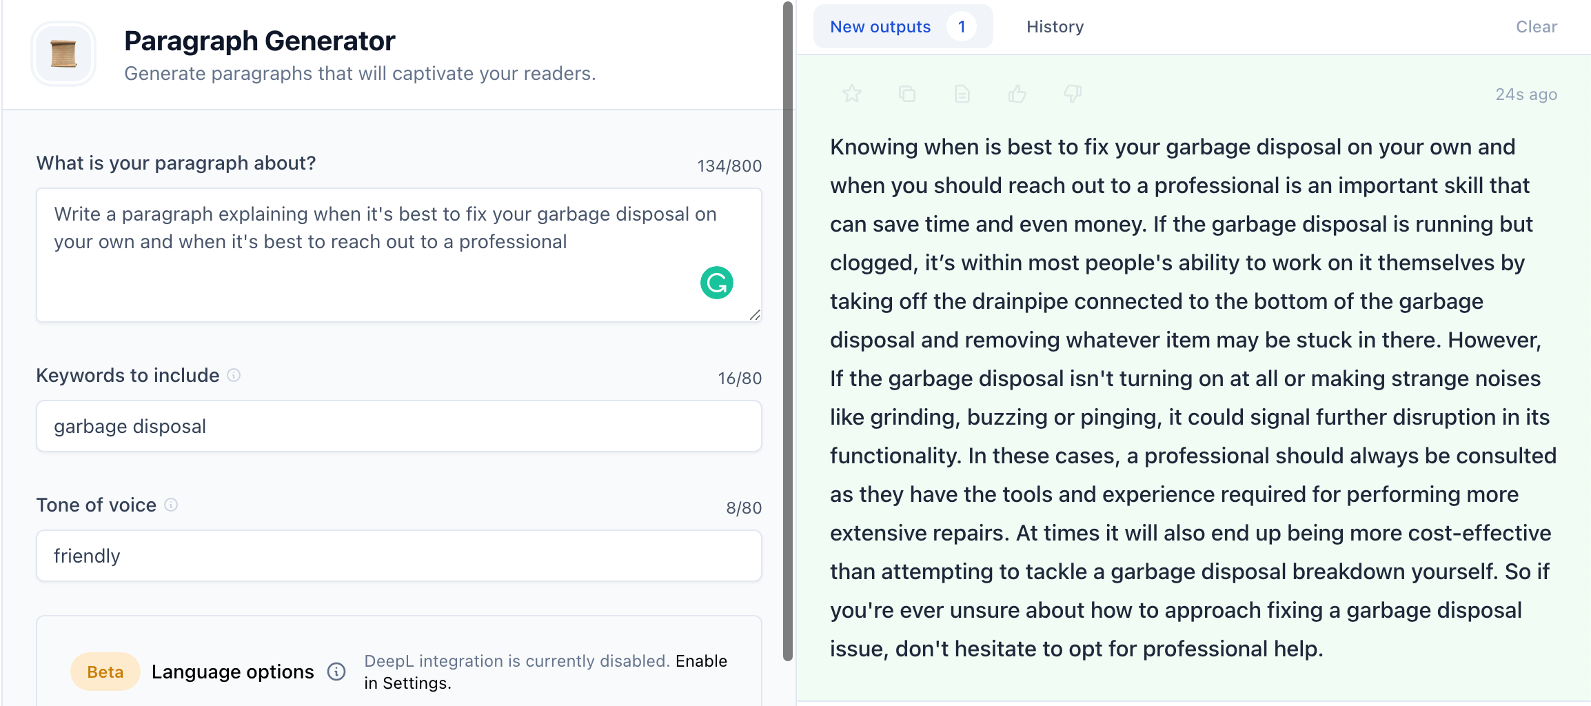Click the resize handle of the paragraph textarea
1591x706 pixels.
[755, 315]
